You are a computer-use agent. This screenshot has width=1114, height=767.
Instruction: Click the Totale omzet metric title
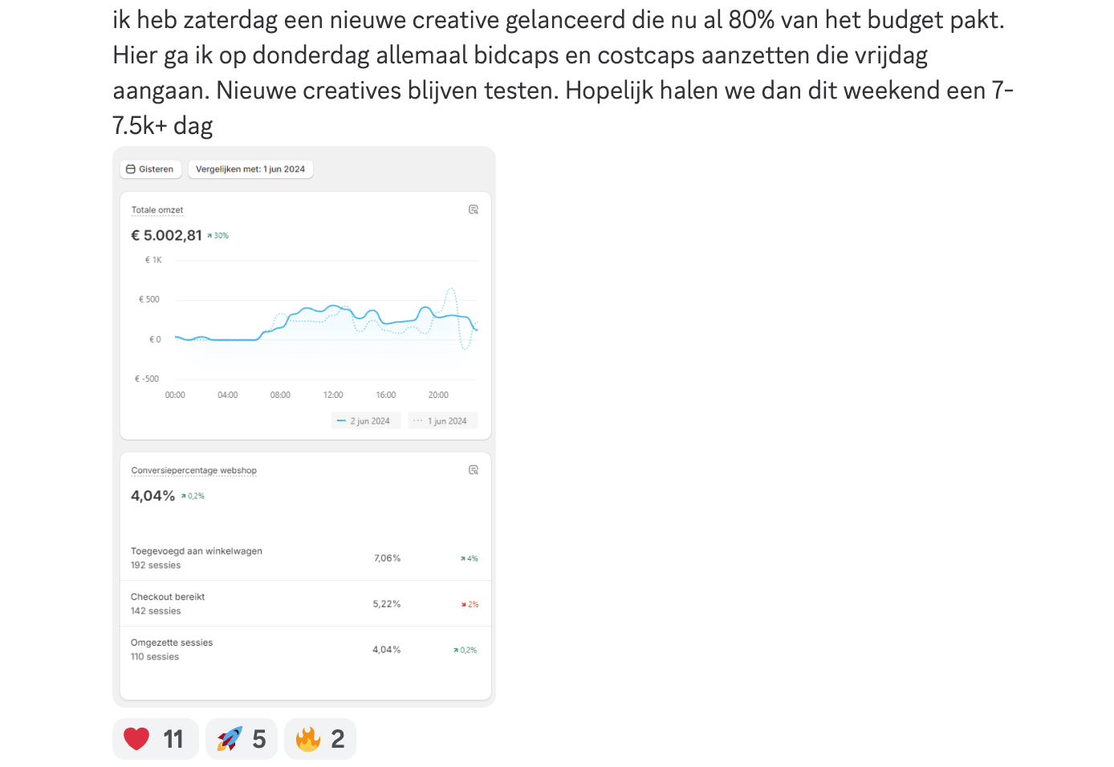(x=157, y=210)
